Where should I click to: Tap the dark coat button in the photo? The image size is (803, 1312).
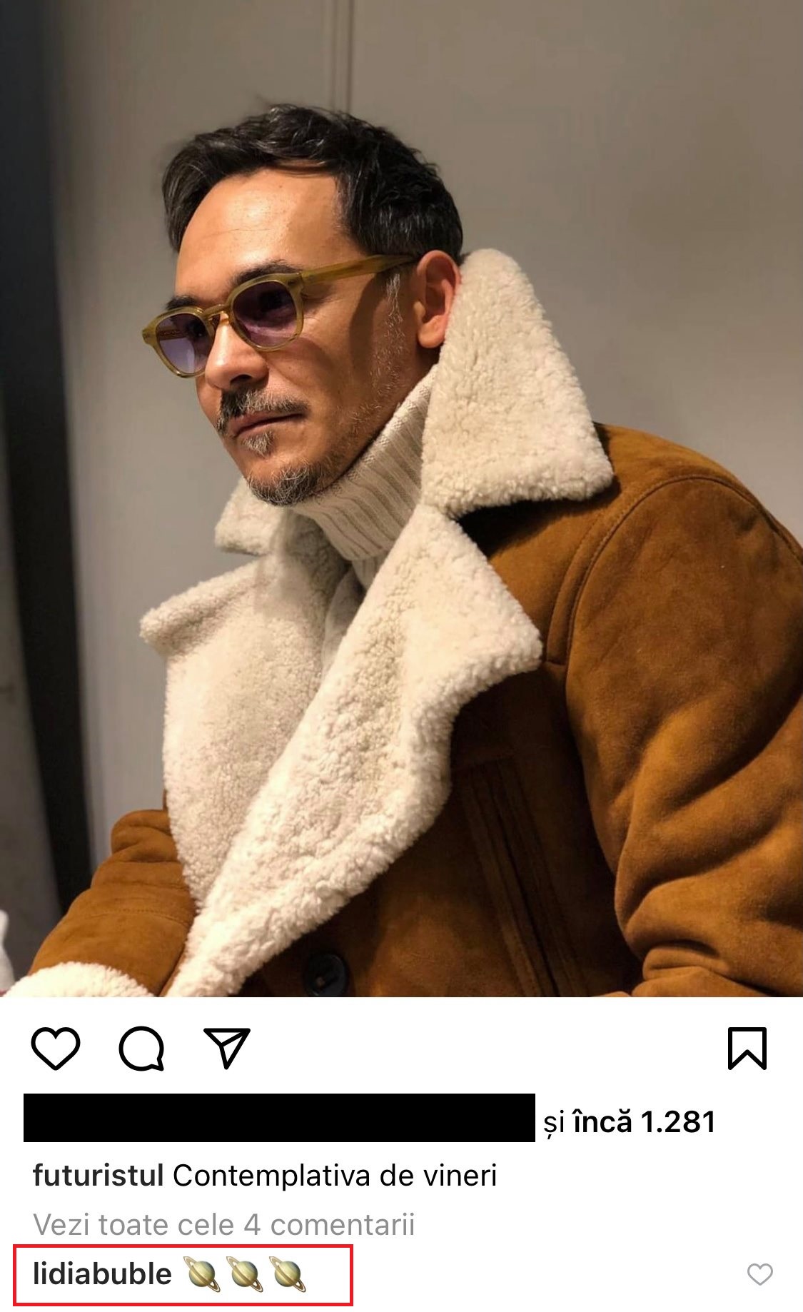tap(328, 972)
